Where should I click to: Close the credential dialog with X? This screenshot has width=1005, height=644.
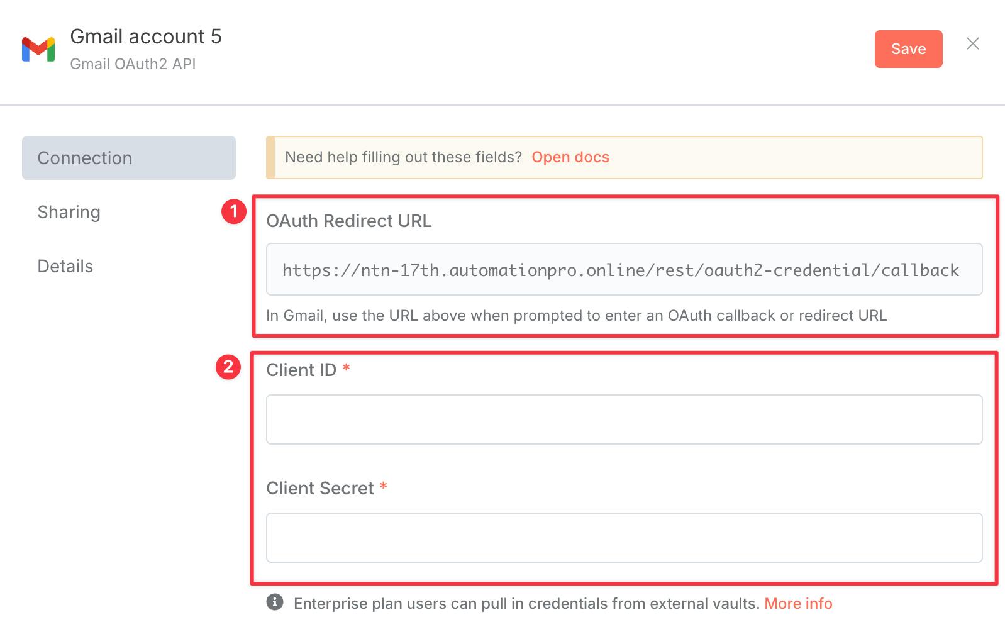click(x=972, y=43)
